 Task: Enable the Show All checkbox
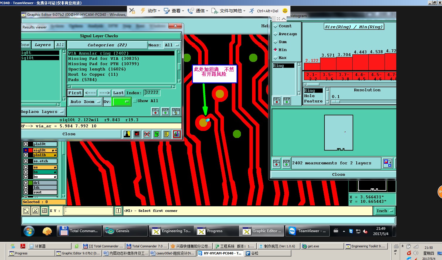coord(135,101)
